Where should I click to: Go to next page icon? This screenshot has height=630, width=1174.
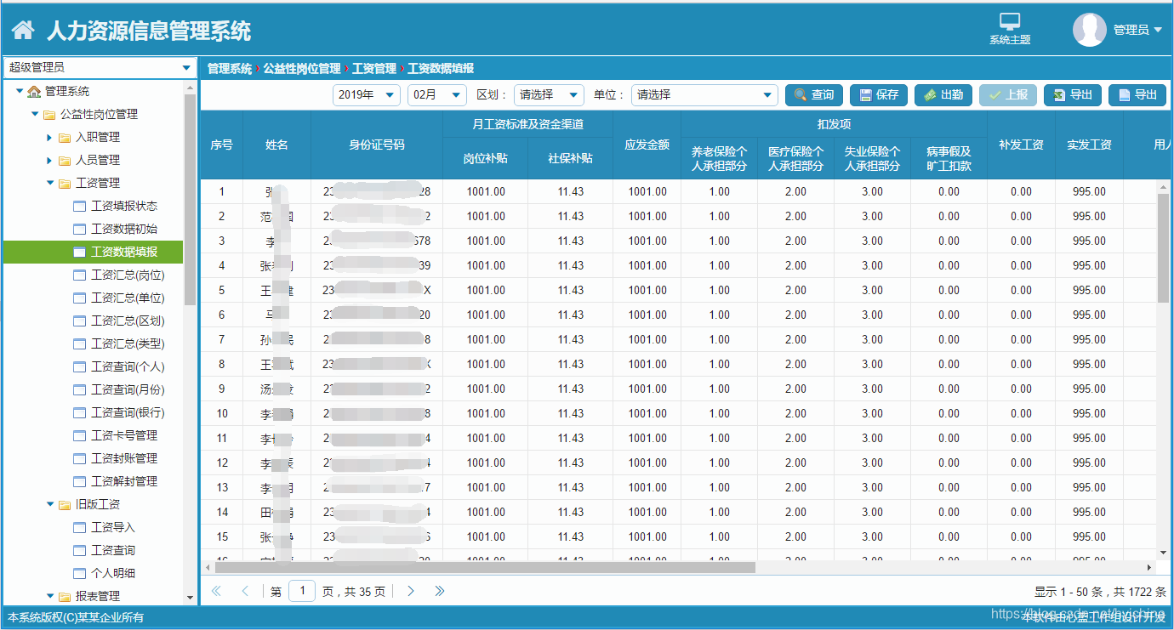[x=411, y=591]
